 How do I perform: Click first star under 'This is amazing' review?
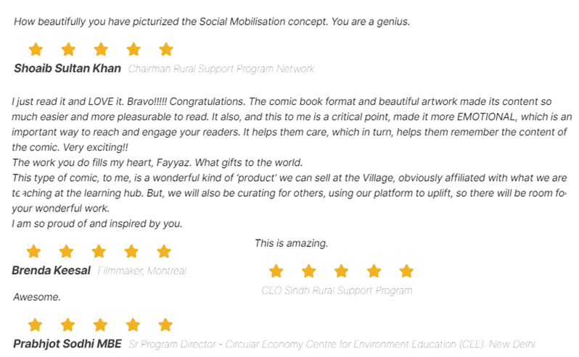(x=276, y=271)
